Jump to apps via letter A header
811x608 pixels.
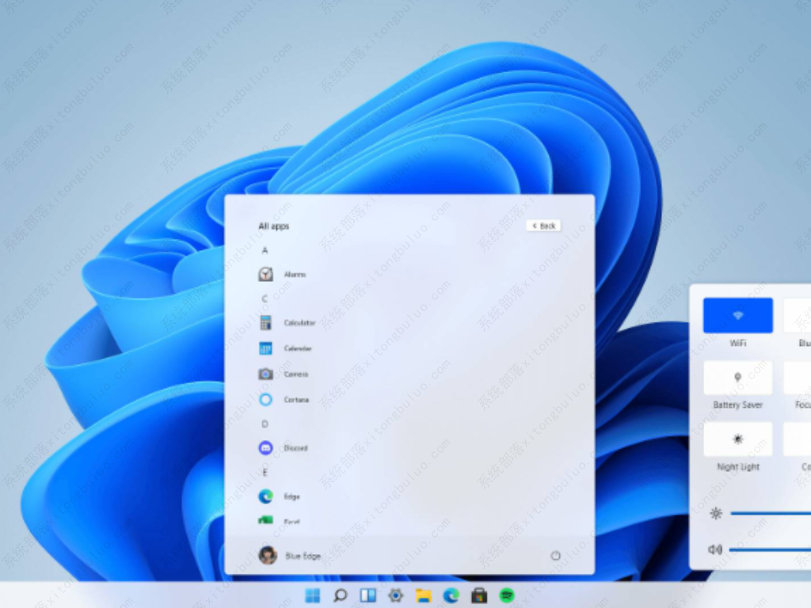point(265,250)
